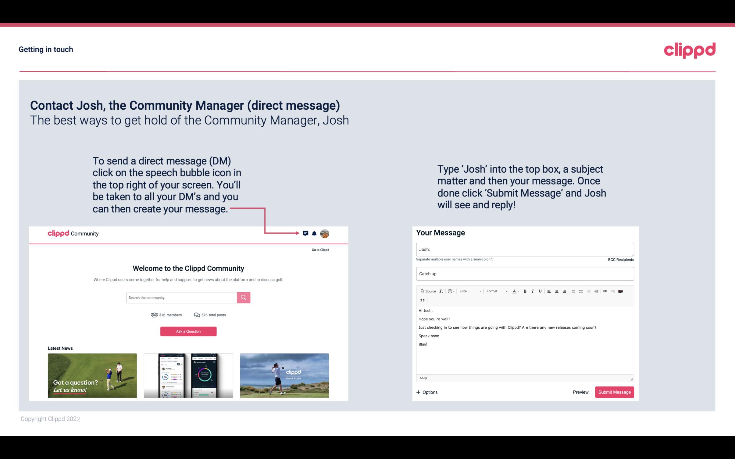
Task: Click the Bold formatting icon
Action: [x=524, y=291]
